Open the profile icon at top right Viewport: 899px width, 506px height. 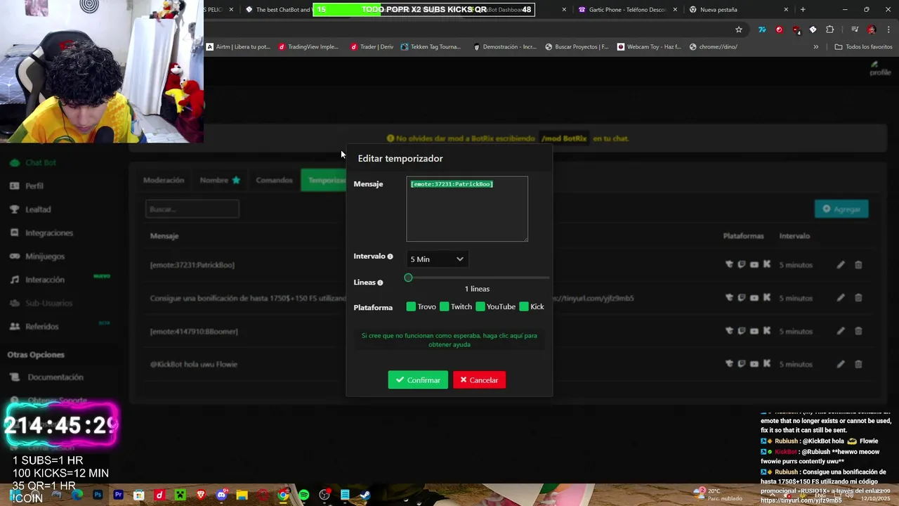(879, 68)
